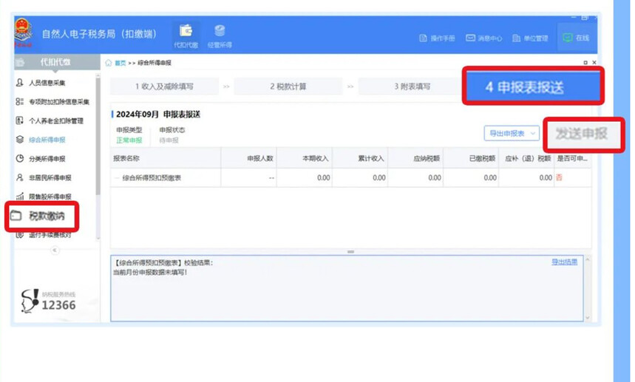The image size is (635, 382).
Task: Select the 综合所得预扣预缴表 row
Action: pos(350,177)
